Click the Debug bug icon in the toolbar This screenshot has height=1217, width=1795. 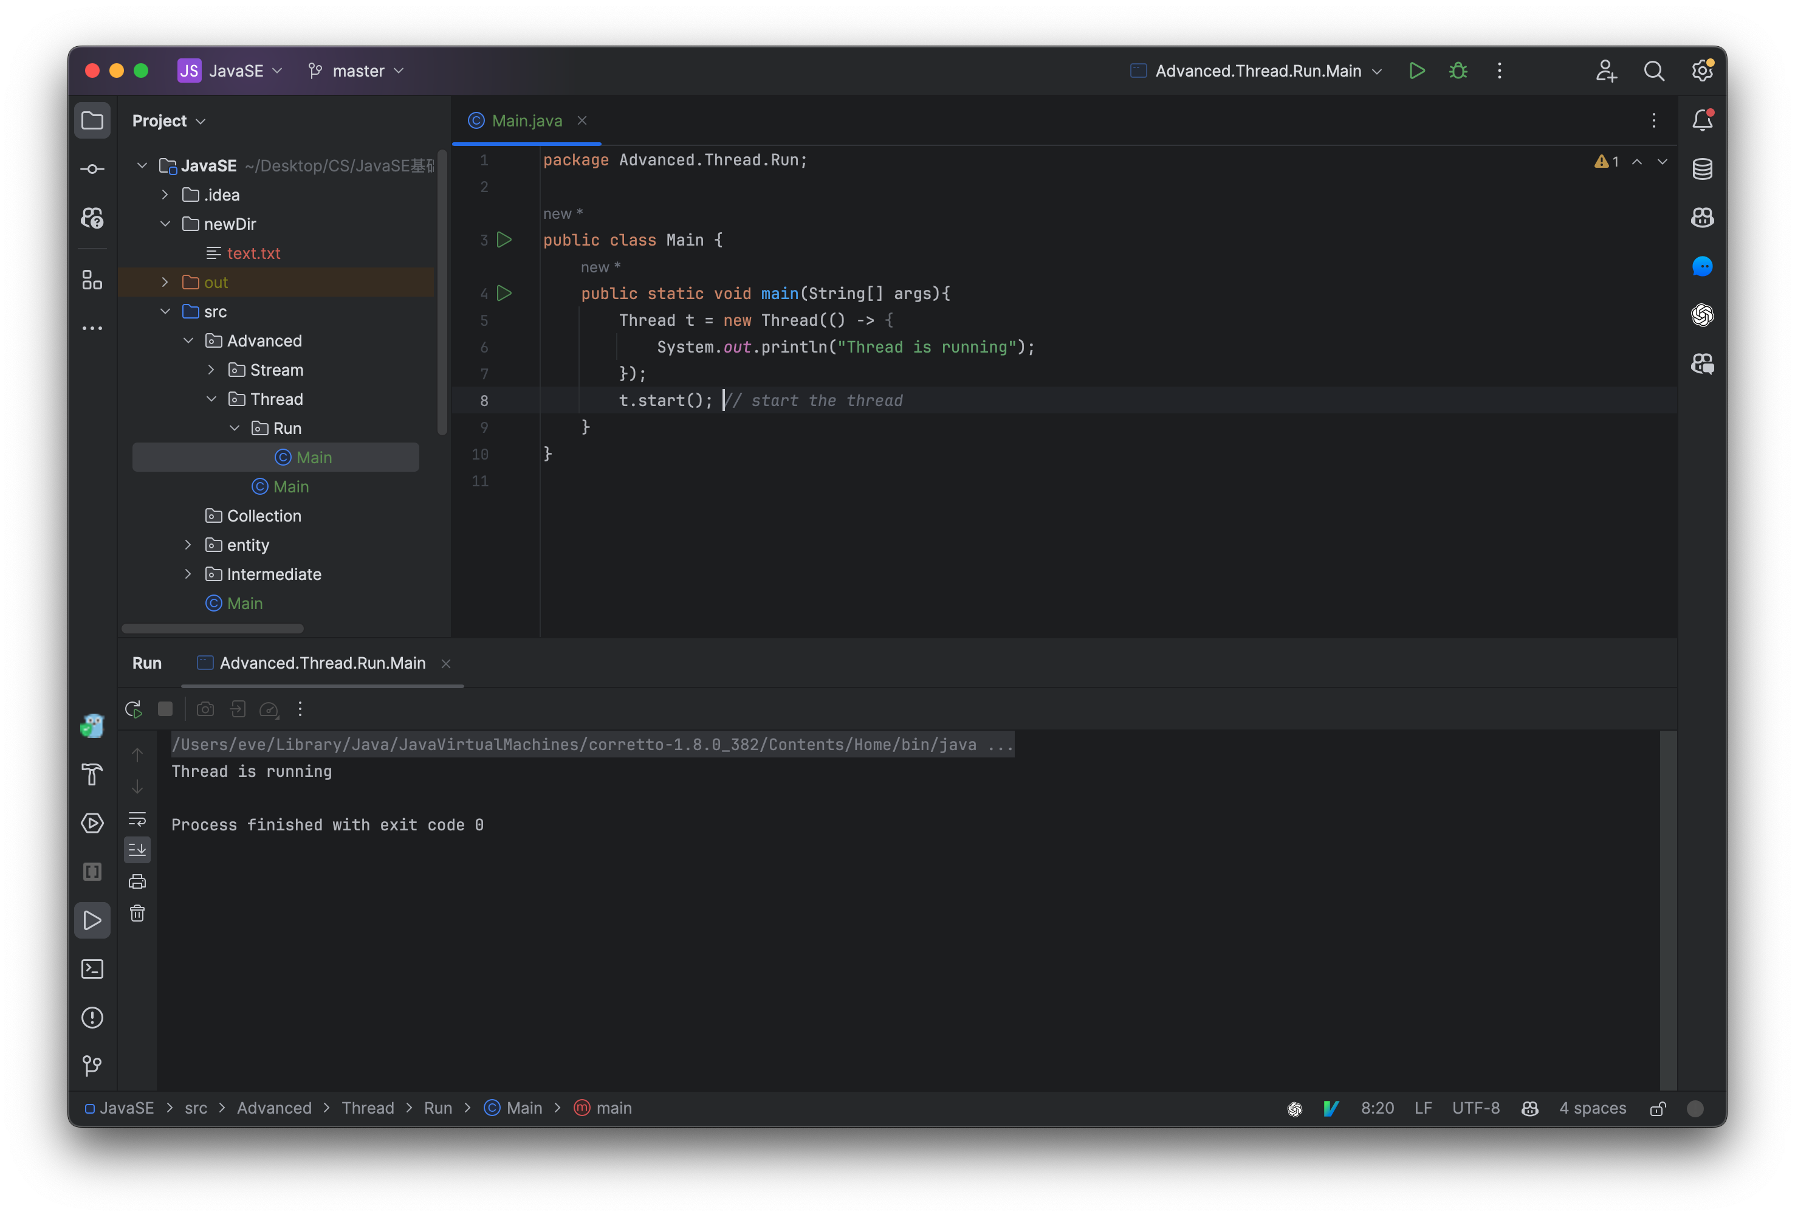(x=1458, y=71)
